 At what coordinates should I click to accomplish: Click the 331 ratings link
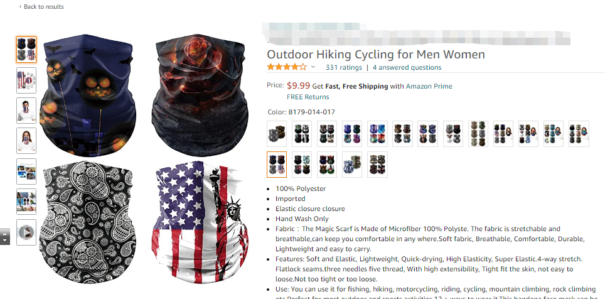point(343,67)
